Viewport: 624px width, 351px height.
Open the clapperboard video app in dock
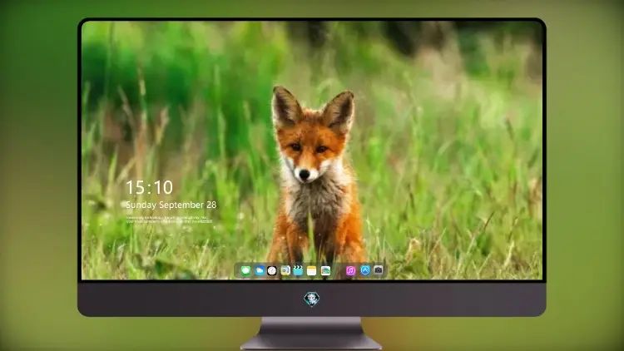298,270
